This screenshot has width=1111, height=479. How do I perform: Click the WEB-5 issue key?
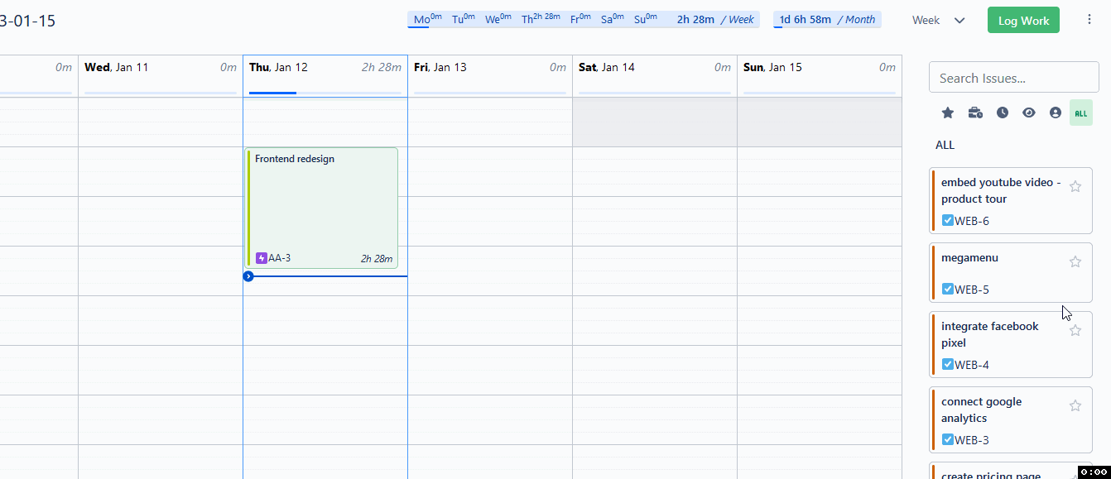972,290
